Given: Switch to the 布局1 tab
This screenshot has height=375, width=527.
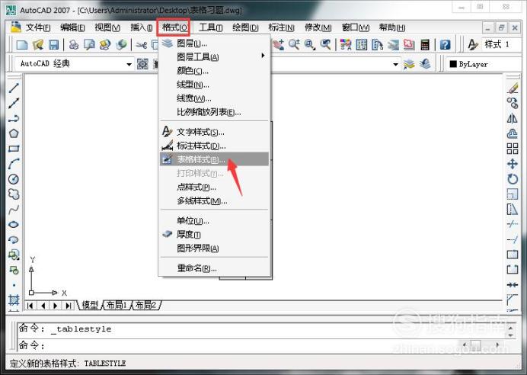Looking at the screenshot, I should click(x=117, y=305).
